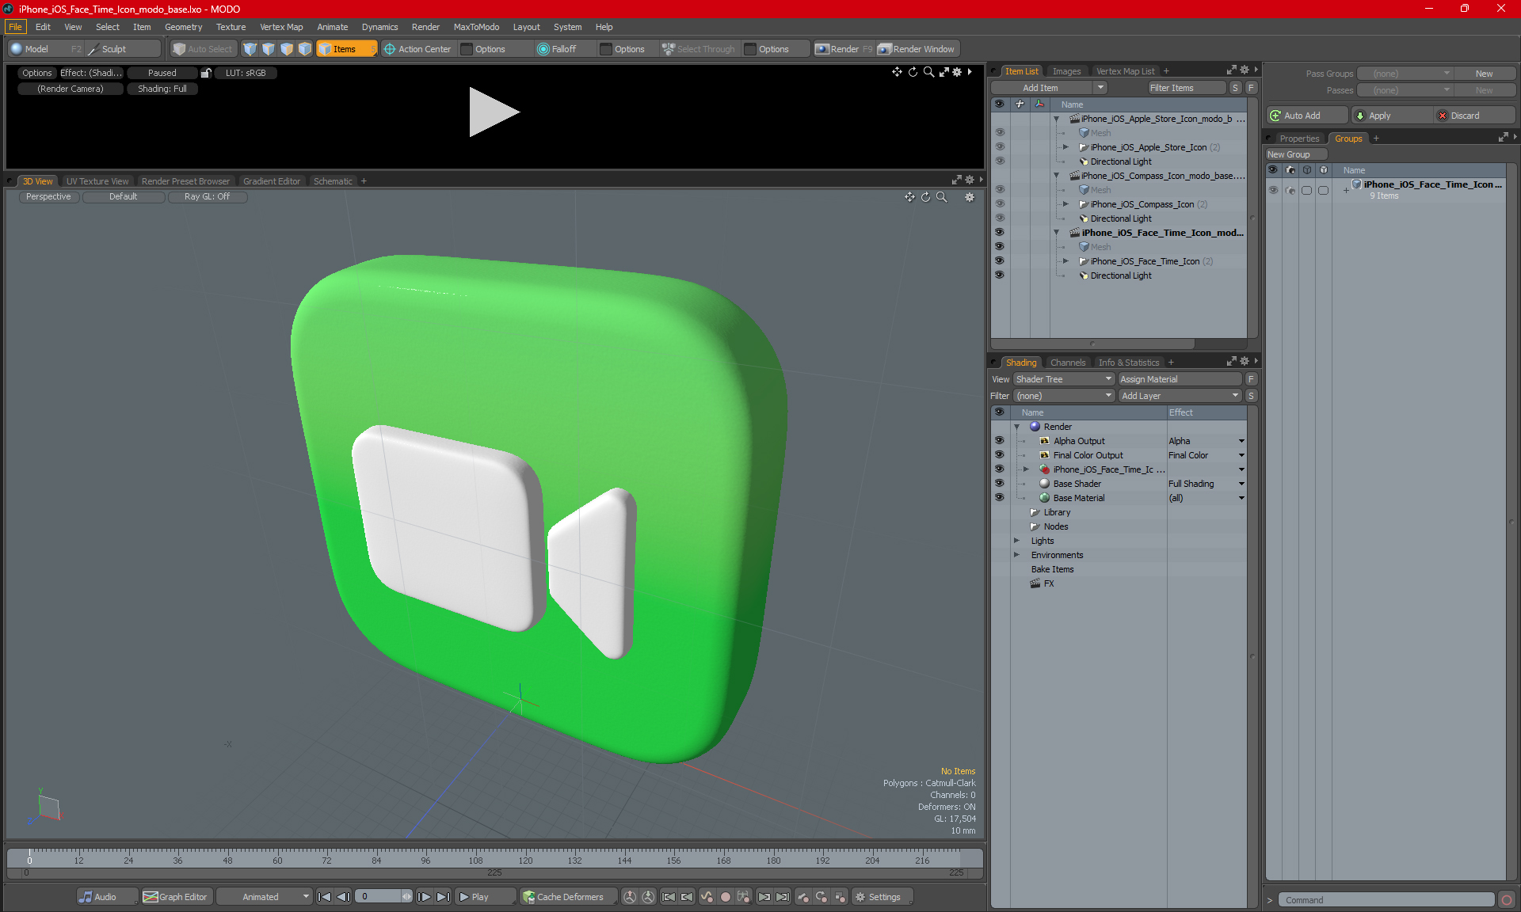The image size is (1521, 912).
Task: Switch to Model mode button
Action: tap(45, 49)
